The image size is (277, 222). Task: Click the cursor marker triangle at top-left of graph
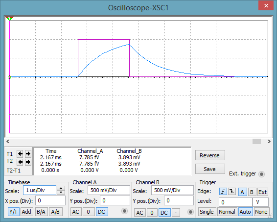[x=9, y=19]
